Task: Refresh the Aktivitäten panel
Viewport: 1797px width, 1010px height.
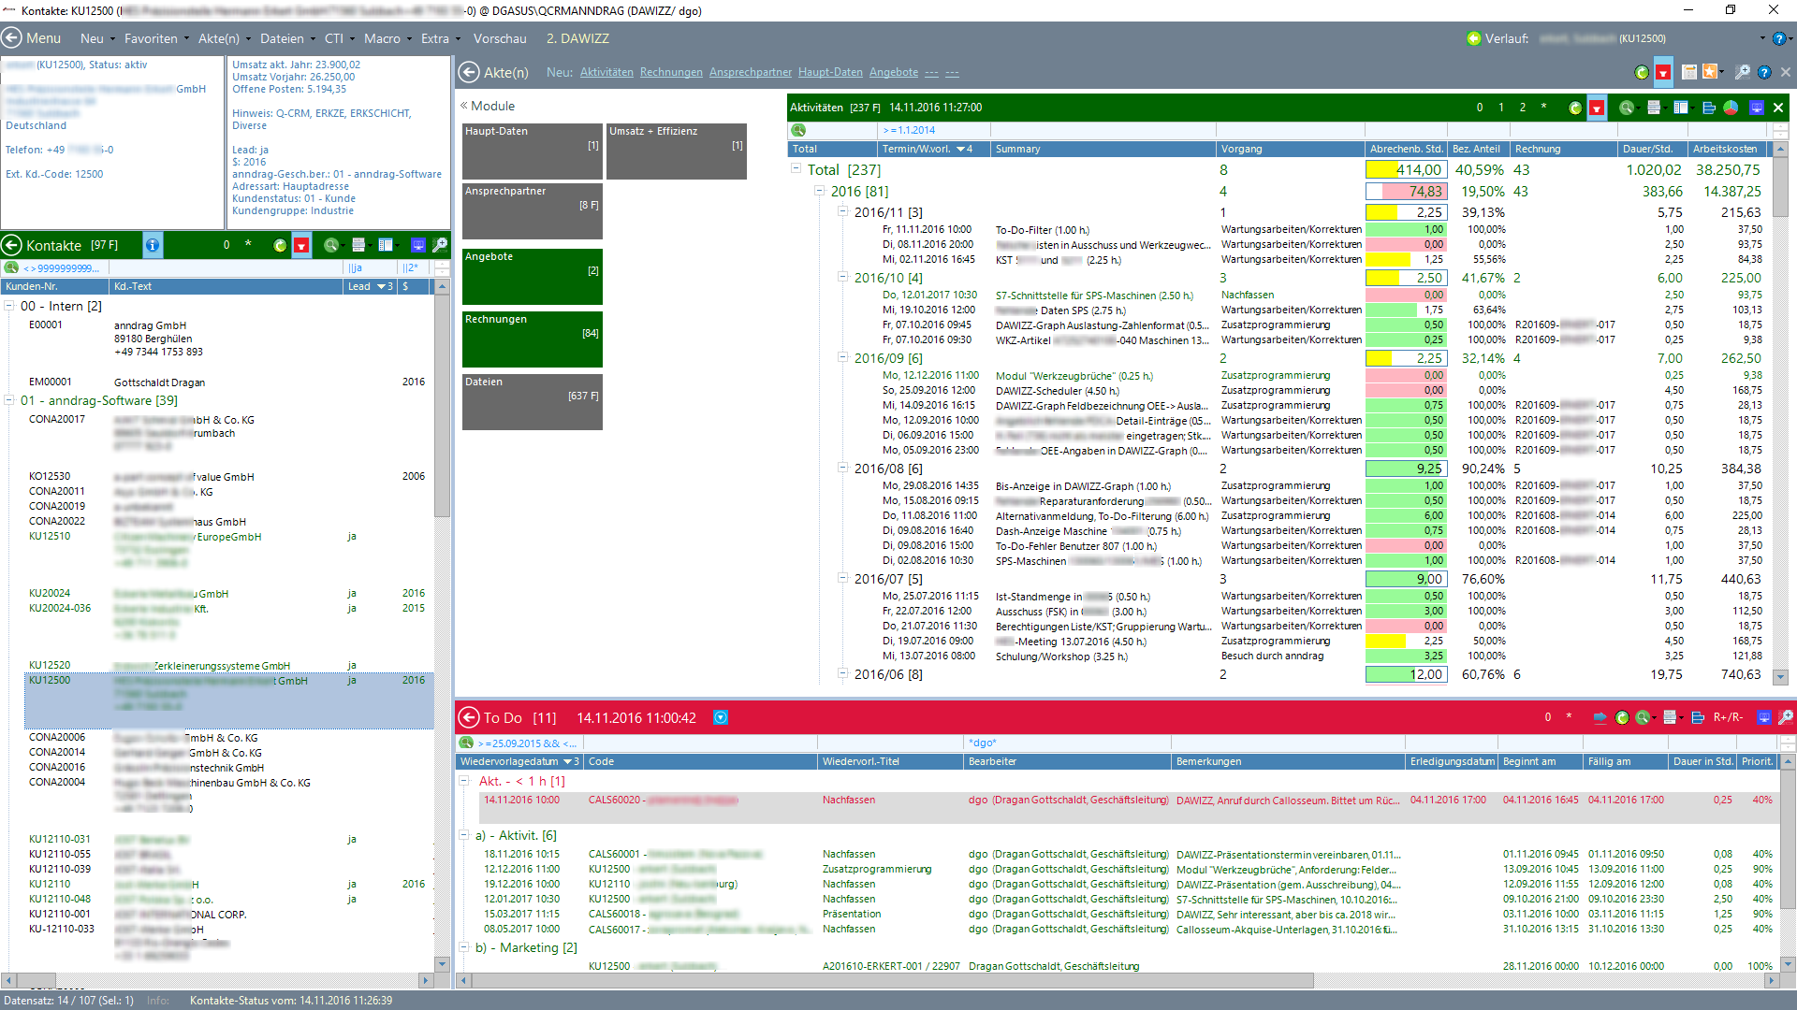Action: [x=1575, y=108]
